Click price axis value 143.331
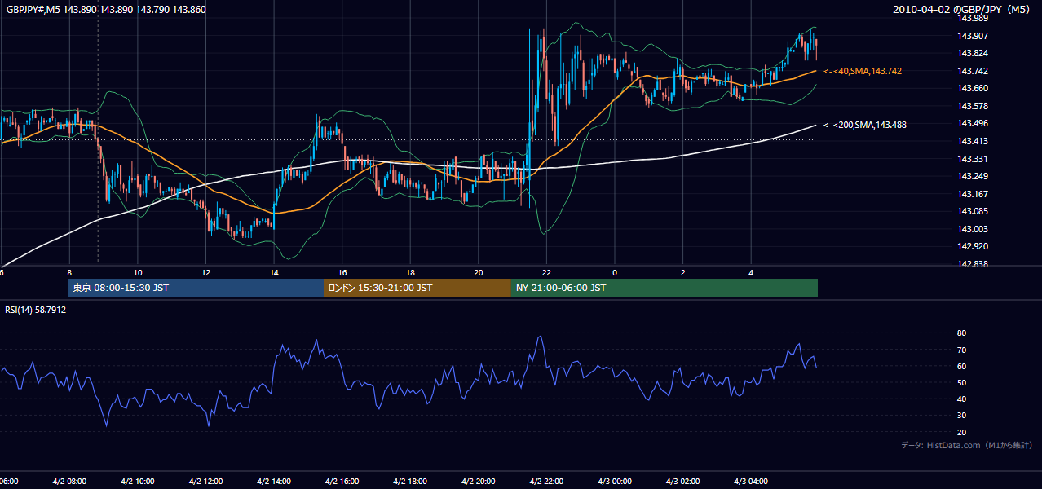 point(973,159)
